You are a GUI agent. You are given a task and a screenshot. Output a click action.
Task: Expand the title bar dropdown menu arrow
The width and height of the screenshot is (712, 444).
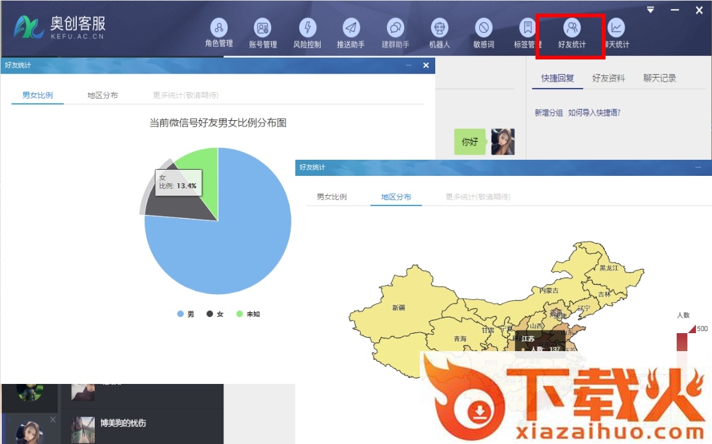(650, 10)
